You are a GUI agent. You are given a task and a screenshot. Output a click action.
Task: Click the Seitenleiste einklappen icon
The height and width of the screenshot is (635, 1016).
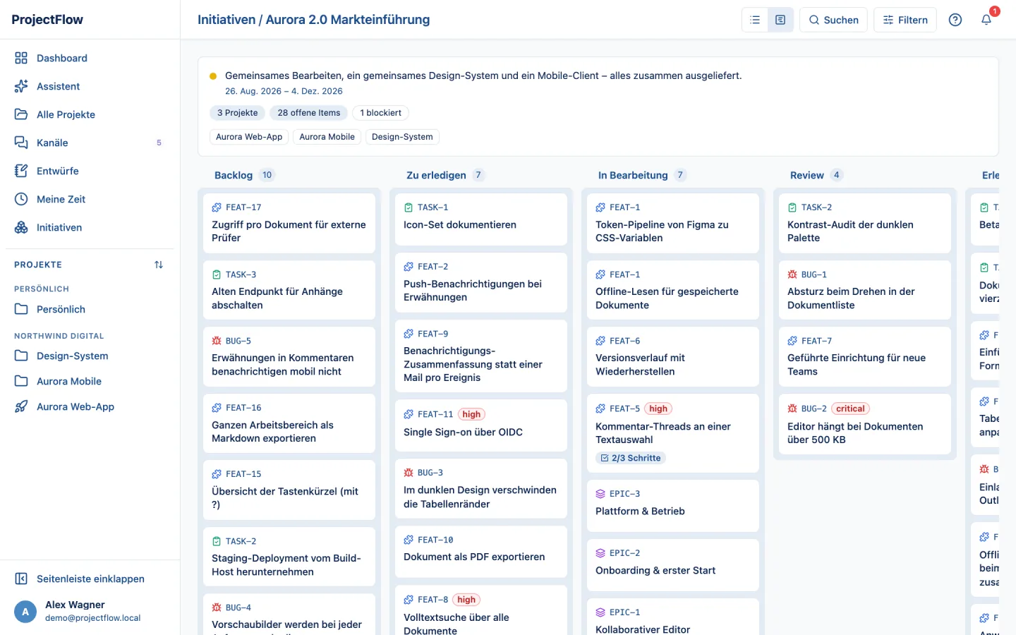point(21,579)
